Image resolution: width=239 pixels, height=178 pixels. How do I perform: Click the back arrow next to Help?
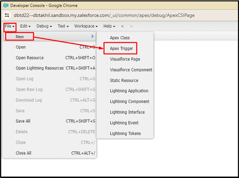122,26
